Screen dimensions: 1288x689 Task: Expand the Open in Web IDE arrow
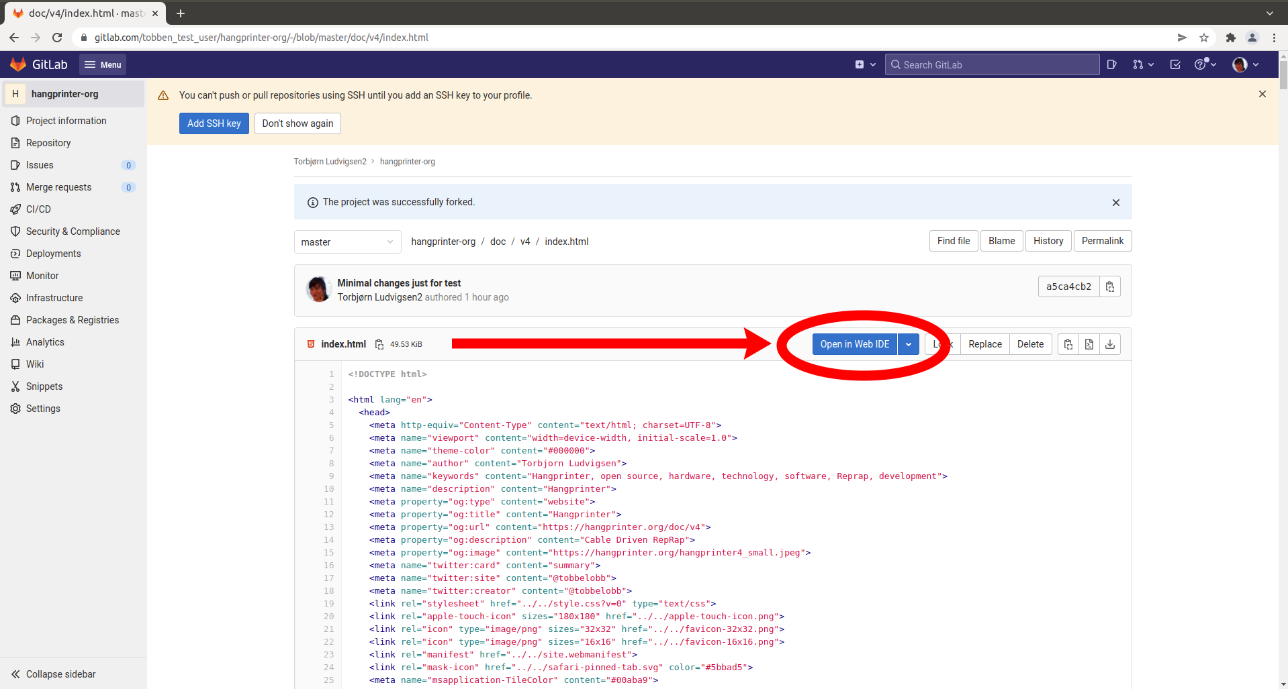pos(909,344)
